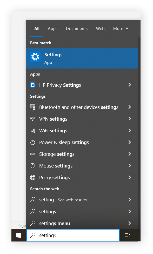Image resolution: width=153 pixels, height=254 pixels.
Task: Select the Mouse settings icon
Action: 33,166
